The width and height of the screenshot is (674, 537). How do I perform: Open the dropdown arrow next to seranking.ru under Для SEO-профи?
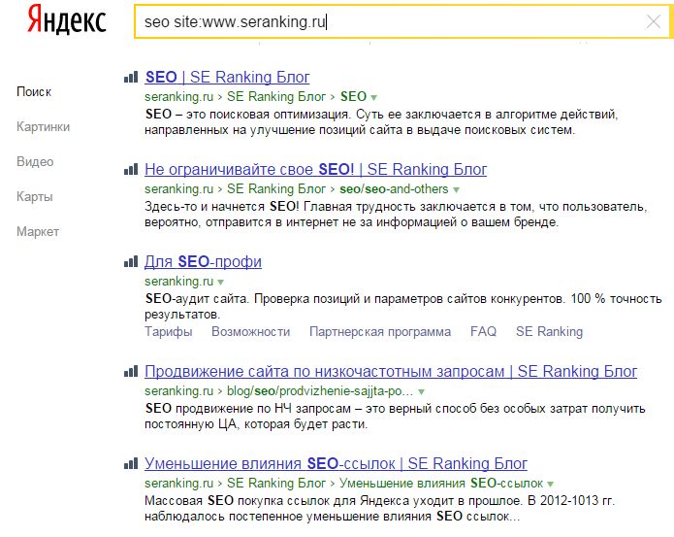tap(220, 283)
